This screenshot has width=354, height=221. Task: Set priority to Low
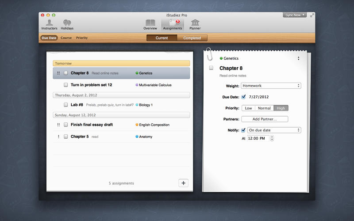tap(248, 108)
